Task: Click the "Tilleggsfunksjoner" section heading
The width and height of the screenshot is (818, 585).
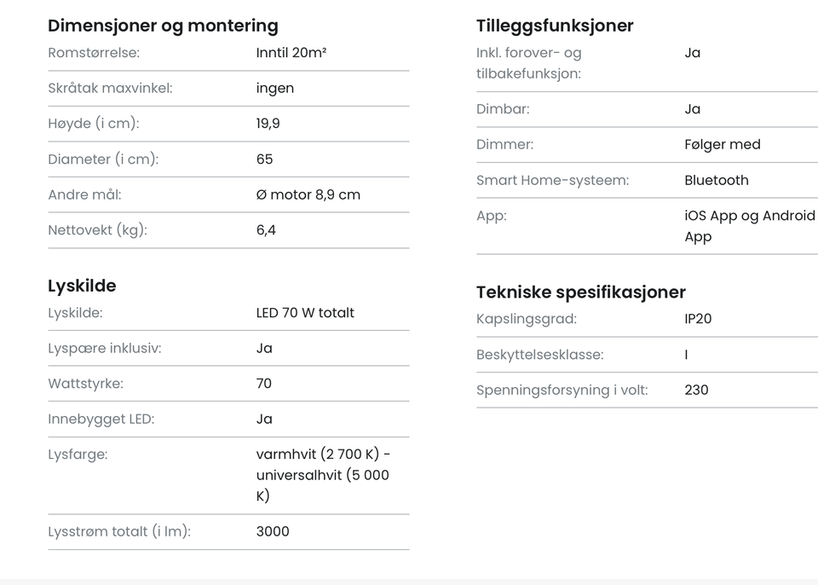Action: tap(555, 26)
